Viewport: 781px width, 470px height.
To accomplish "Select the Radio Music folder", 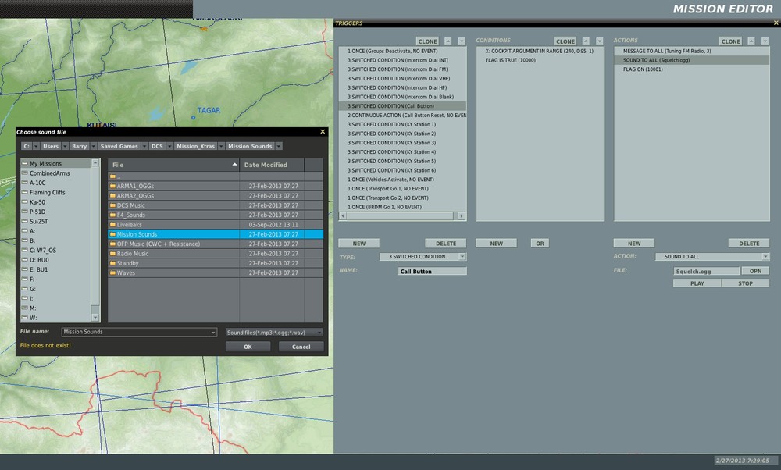I will pos(133,254).
